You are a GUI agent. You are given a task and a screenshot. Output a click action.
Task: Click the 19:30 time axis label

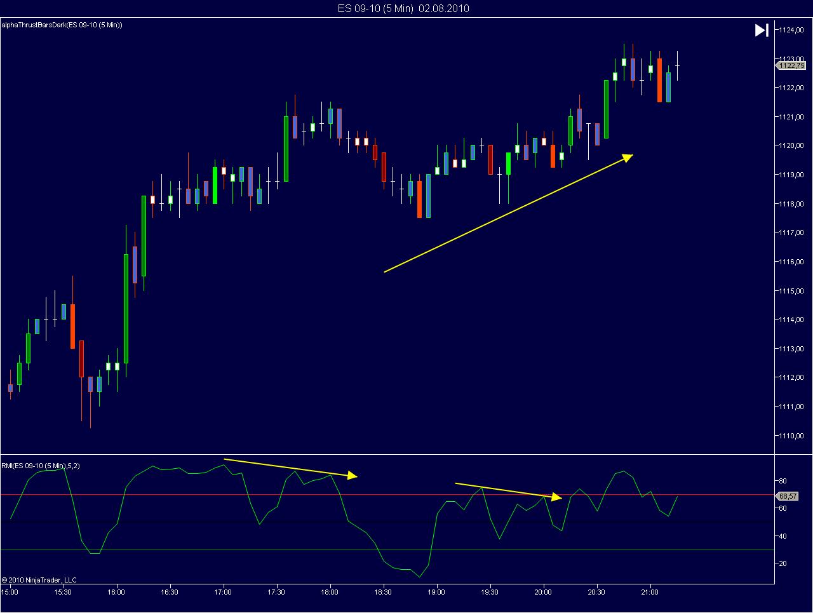tap(489, 592)
